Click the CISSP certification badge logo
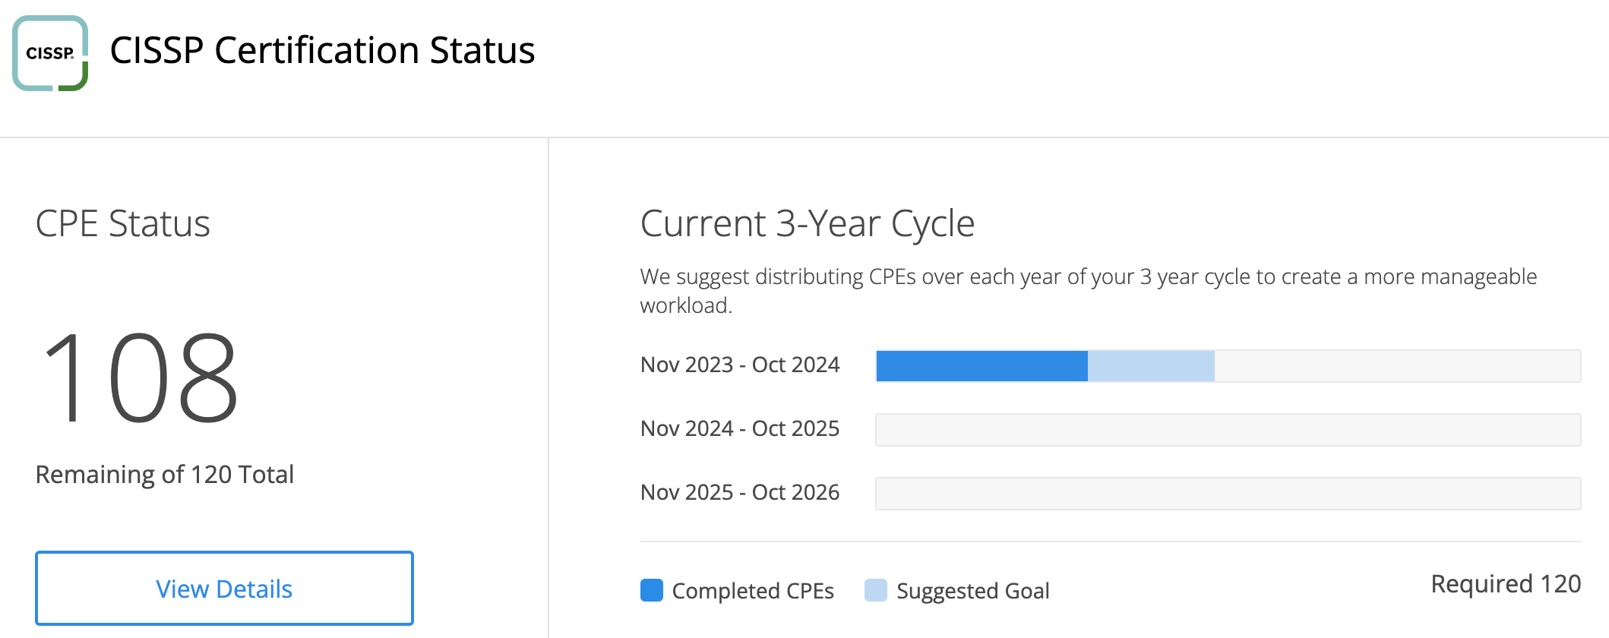Viewport: 1609px width, 638px height. tap(51, 51)
